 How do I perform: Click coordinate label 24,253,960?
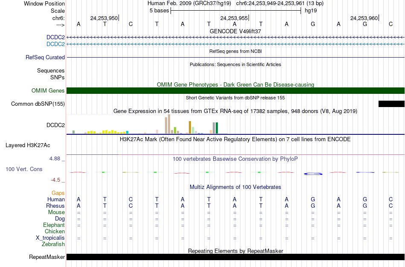[364, 18]
